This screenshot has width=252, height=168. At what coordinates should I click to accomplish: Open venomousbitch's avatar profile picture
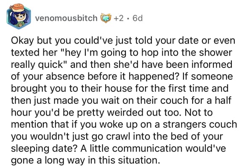click(19, 16)
